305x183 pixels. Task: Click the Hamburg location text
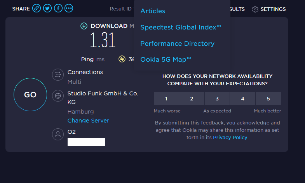pos(80,112)
